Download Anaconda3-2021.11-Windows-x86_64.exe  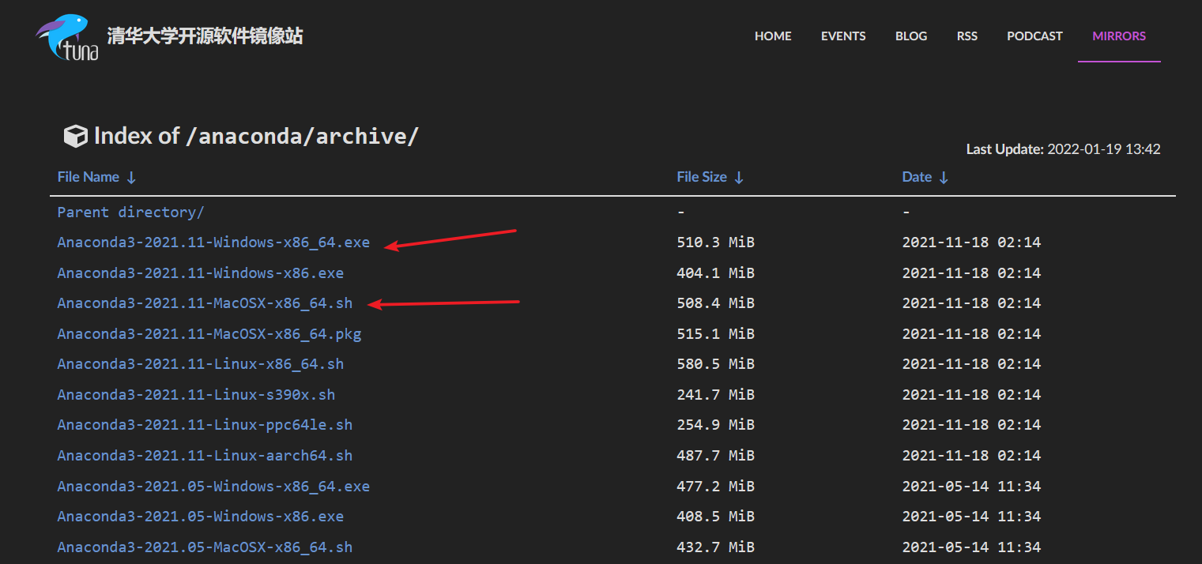(x=213, y=243)
